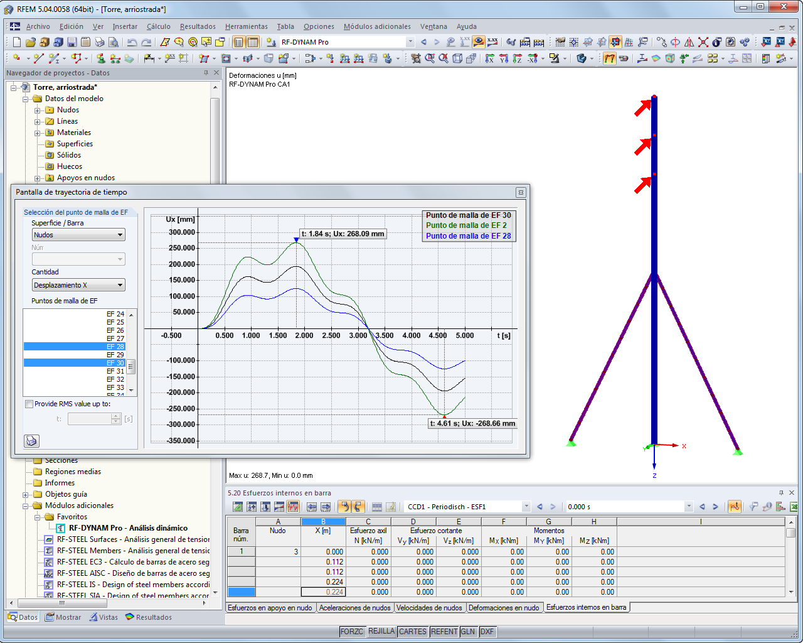Click the red X delete icon in top toolbar

pos(703,42)
